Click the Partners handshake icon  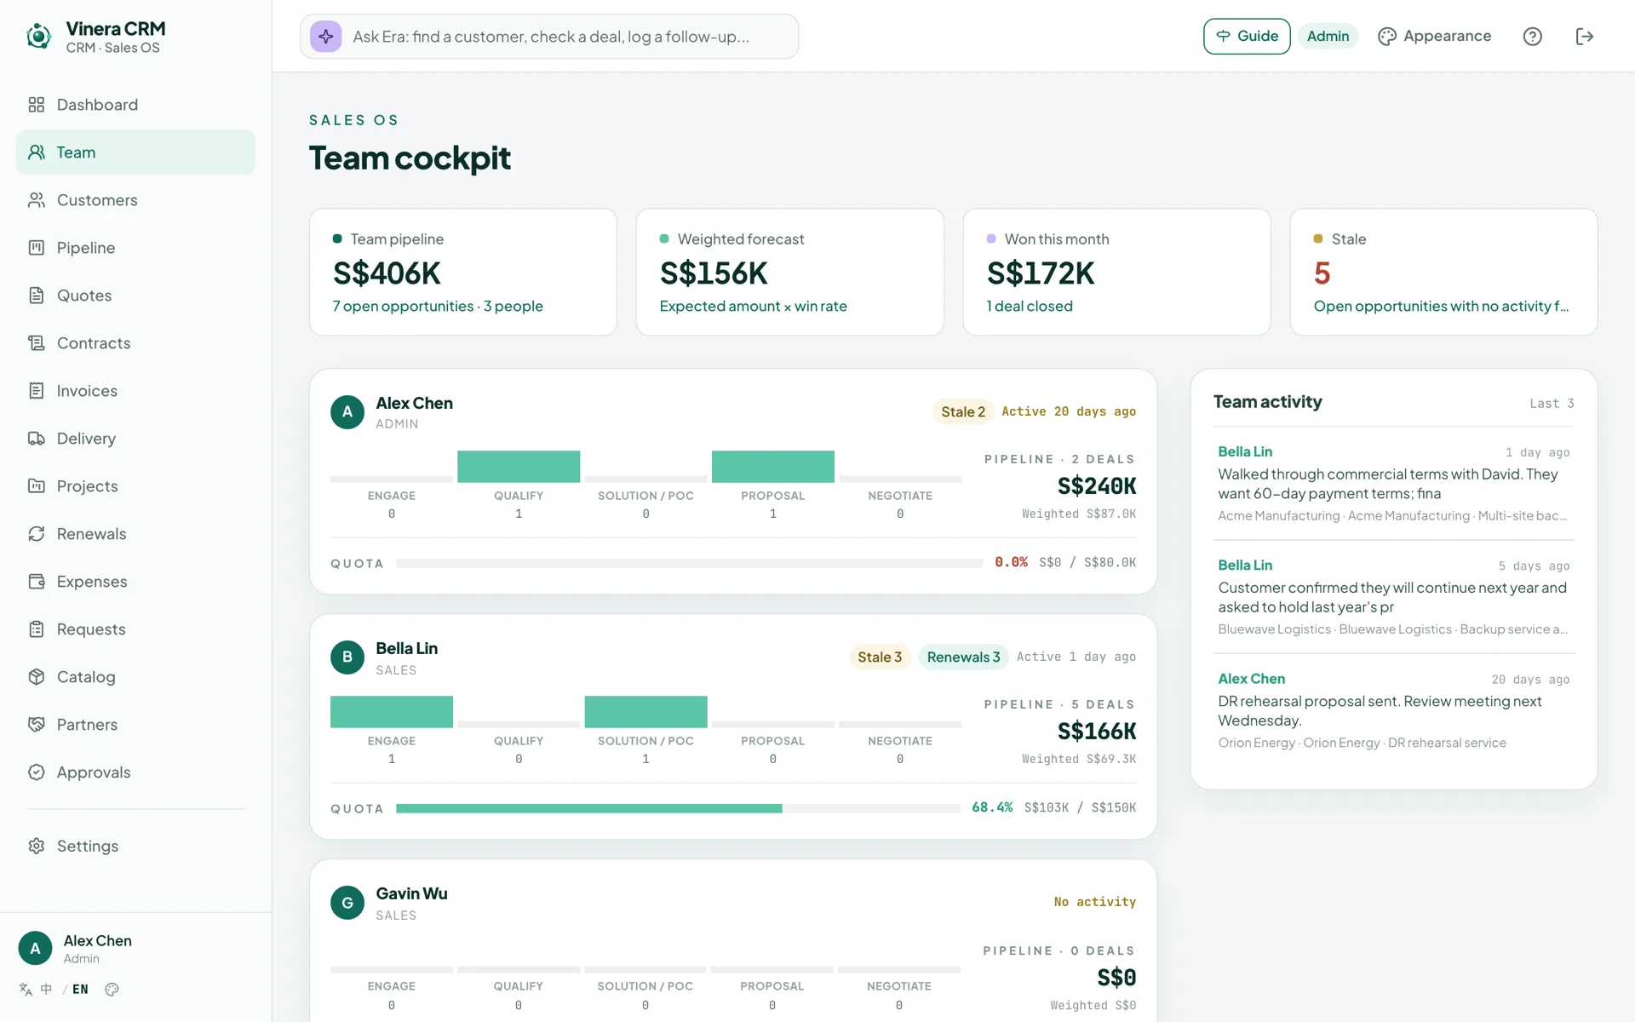[x=36, y=725]
